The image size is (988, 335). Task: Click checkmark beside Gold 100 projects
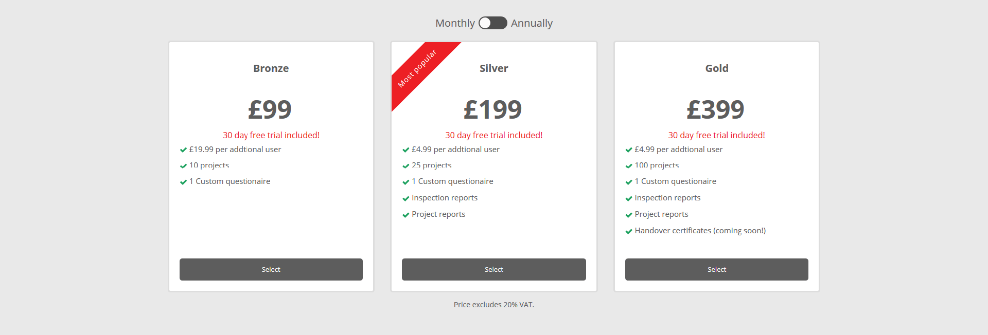tap(628, 166)
